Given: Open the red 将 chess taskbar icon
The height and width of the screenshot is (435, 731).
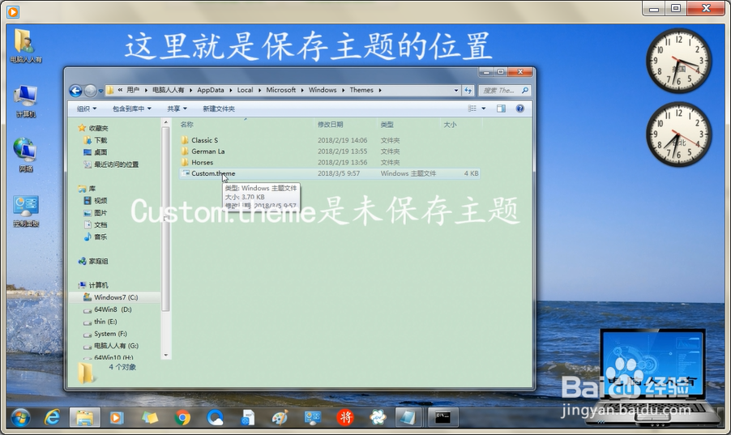Looking at the screenshot, I should (345, 417).
